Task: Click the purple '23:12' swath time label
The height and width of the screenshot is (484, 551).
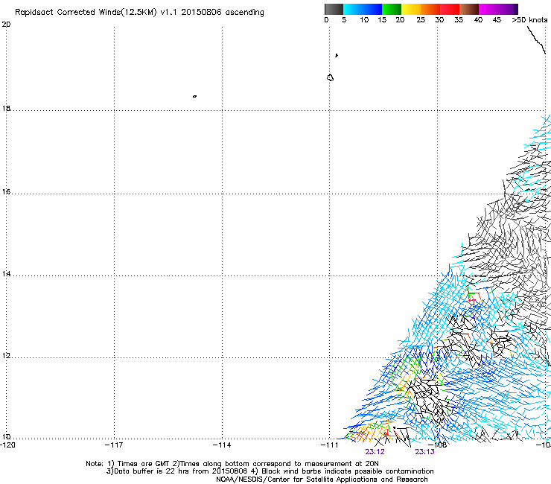Action: point(375,452)
